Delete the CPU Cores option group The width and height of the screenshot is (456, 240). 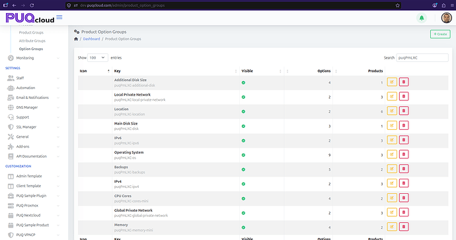(404, 198)
